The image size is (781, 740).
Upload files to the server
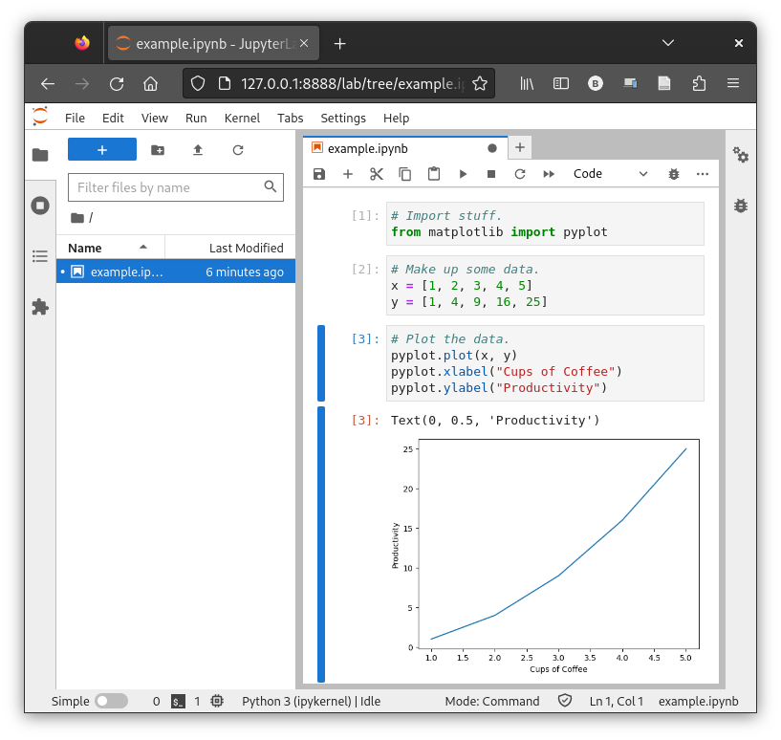pos(199,149)
